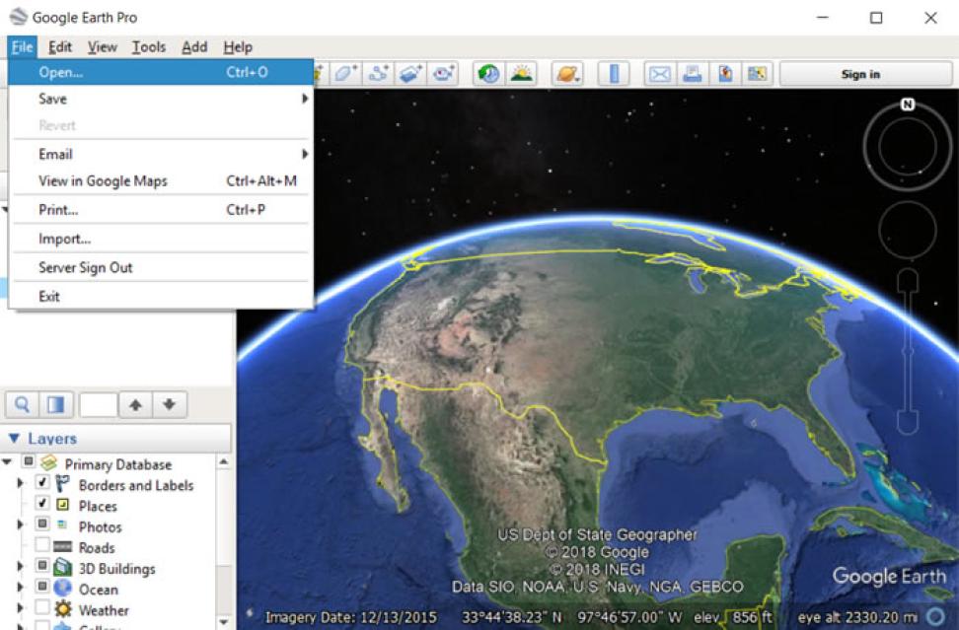Choose Import... from the File menu
The width and height of the screenshot is (959, 630).
click(161, 239)
